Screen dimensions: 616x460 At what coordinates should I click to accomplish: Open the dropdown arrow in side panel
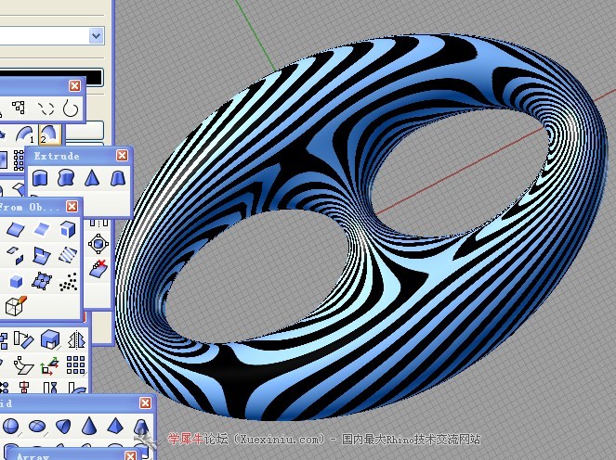[97, 36]
